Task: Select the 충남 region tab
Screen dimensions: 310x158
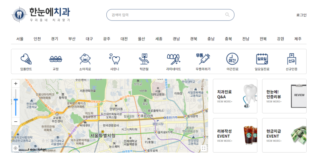Action: coord(211,39)
